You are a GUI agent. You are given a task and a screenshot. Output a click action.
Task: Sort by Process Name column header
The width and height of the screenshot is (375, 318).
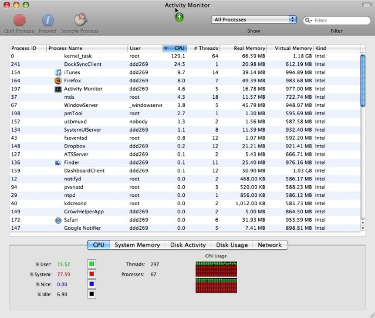click(87, 48)
